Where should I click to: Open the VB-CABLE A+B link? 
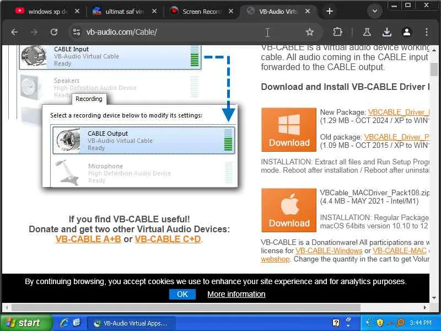point(88,239)
